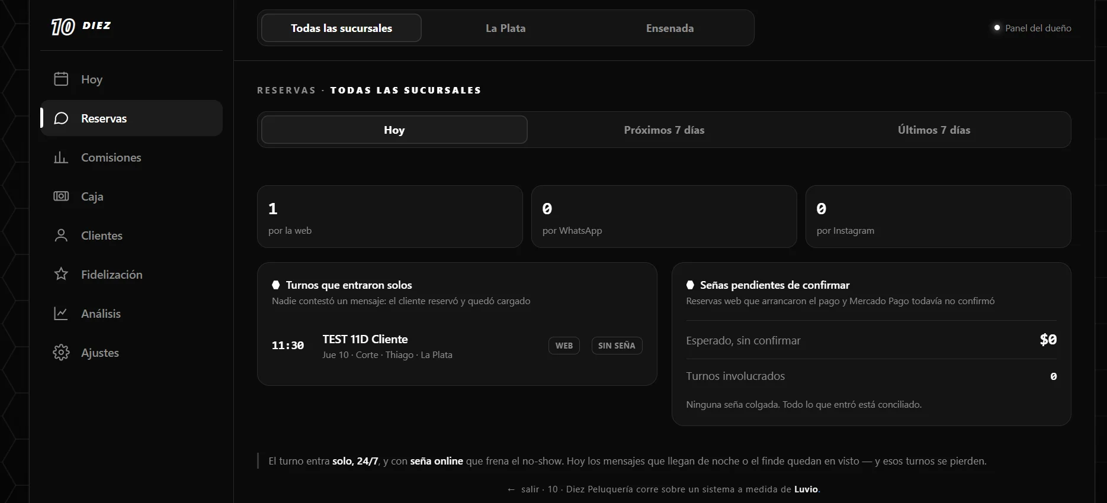Select the Todas las sucursales tab
The image size is (1107, 503).
point(341,28)
